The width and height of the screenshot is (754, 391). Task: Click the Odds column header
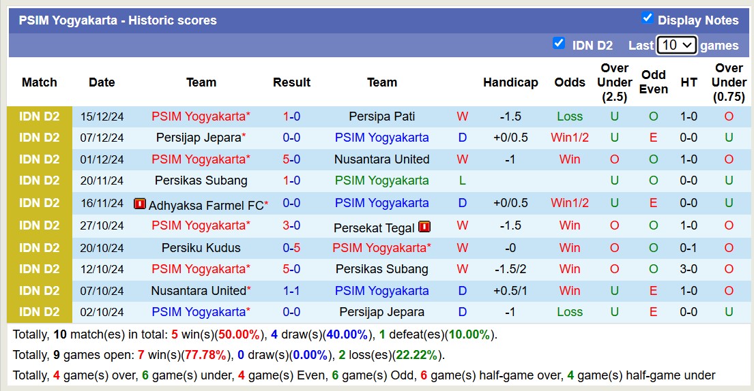tap(570, 82)
